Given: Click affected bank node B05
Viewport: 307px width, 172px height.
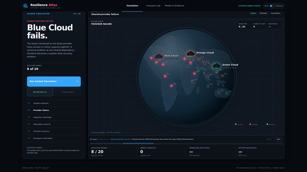Looking at the screenshot, I should pos(171,86).
